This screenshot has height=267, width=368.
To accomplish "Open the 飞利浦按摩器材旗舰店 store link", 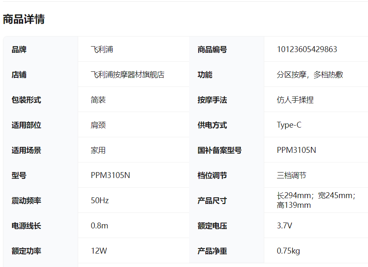I will 127,75.
